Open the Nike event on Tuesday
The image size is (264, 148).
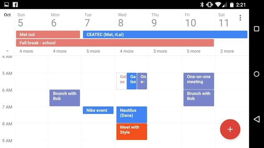pos(98,110)
